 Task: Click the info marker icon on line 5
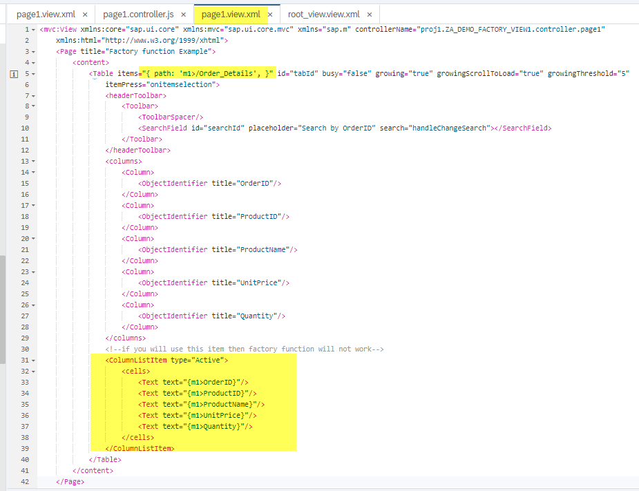pyautogui.click(x=14, y=74)
